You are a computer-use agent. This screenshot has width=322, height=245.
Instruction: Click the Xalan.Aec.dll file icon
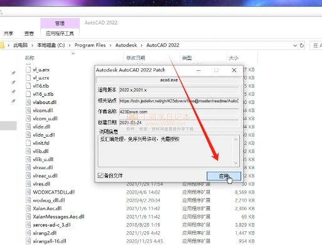(x=28, y=208)
